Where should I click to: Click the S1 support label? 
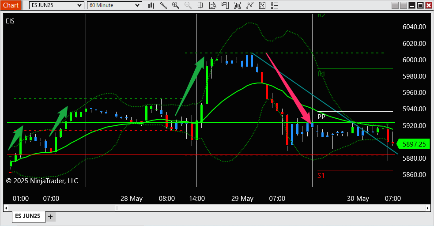pos(321,176)
